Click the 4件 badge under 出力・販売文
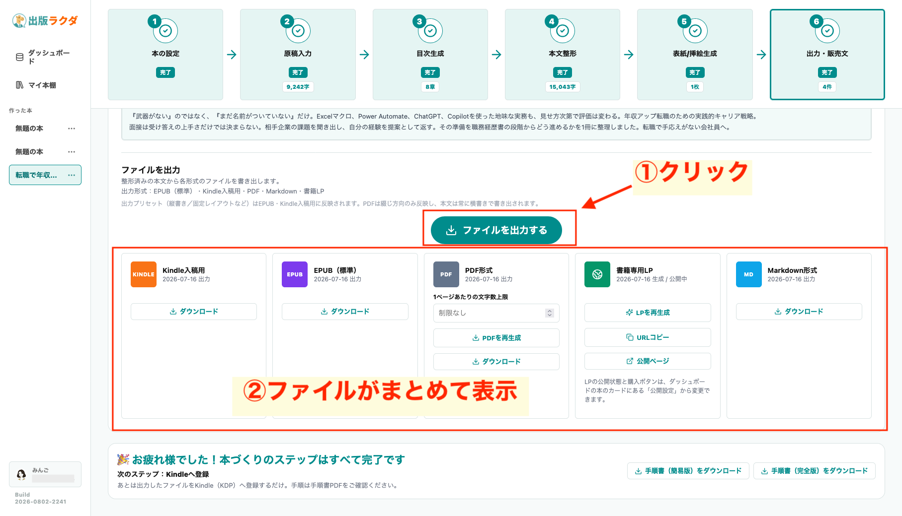Image resolution: width=902 pixels, height=516 pixels. [827, 87]
